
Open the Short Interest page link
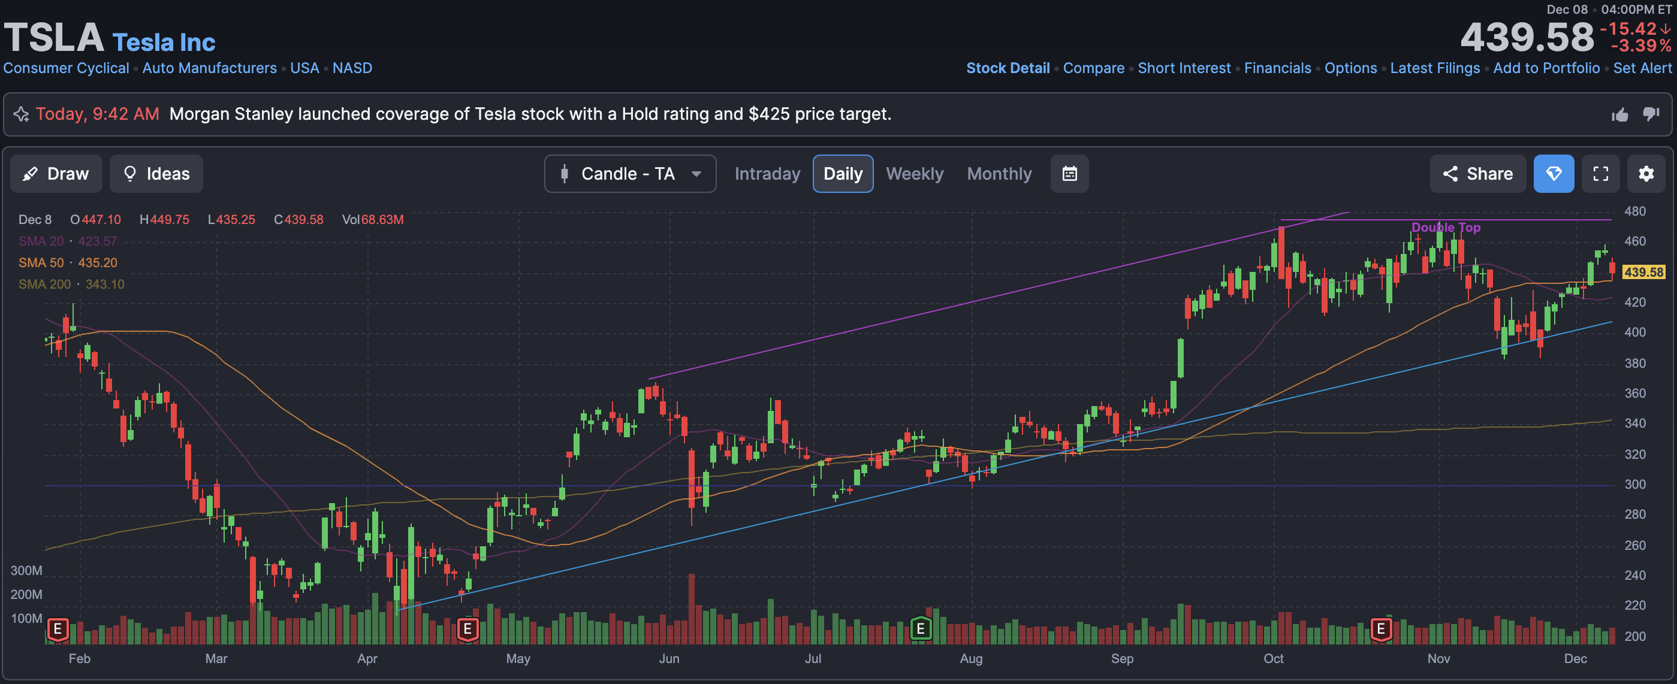1184,68
